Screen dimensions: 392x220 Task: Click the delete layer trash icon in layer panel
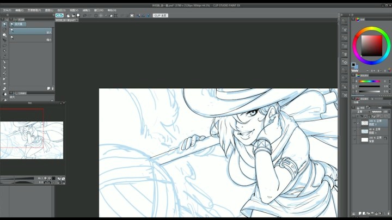click(389, 213)
